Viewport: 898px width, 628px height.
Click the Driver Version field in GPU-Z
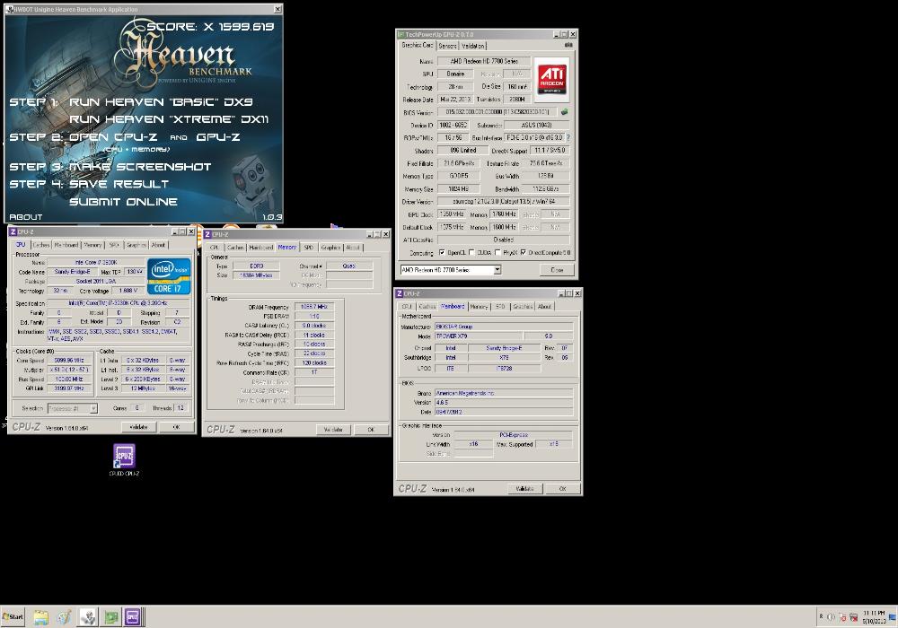[x=504, y=201]
